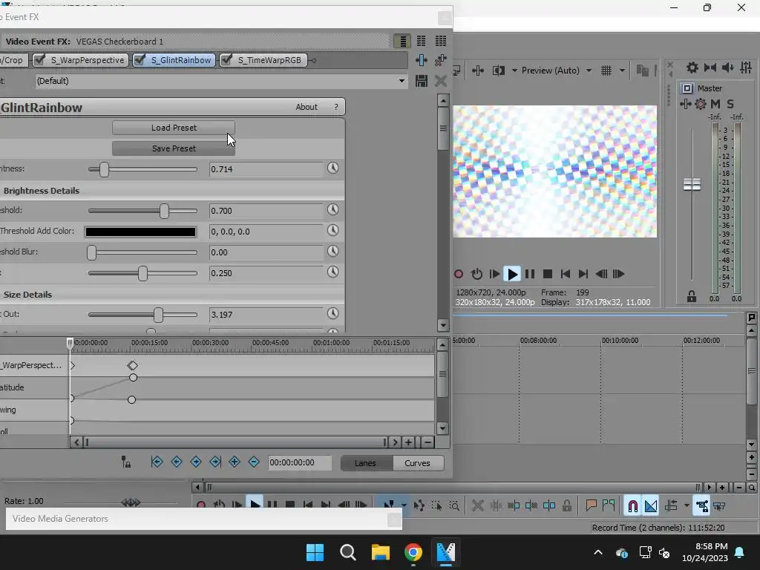The height and width of the screenshot is (570, 760).
Task: Expand the auto ripple dropdown arrow
Action: 687,506
